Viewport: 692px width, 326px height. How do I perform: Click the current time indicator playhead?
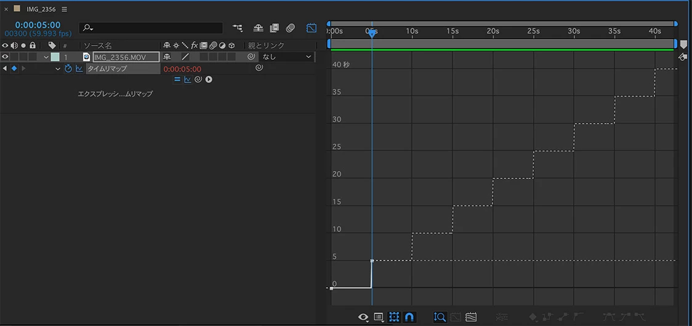pyautogui.click(x=372, y=33)
